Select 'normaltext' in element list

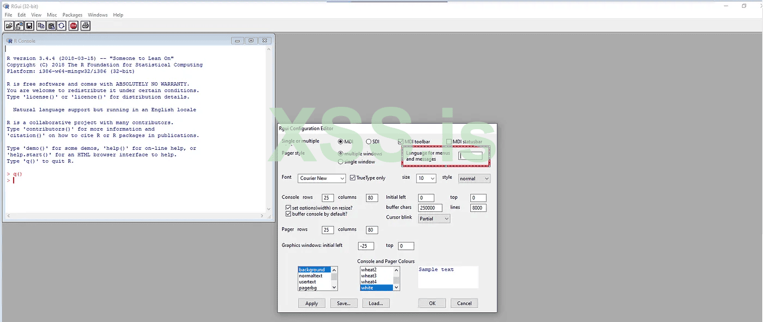click(314, 276)
